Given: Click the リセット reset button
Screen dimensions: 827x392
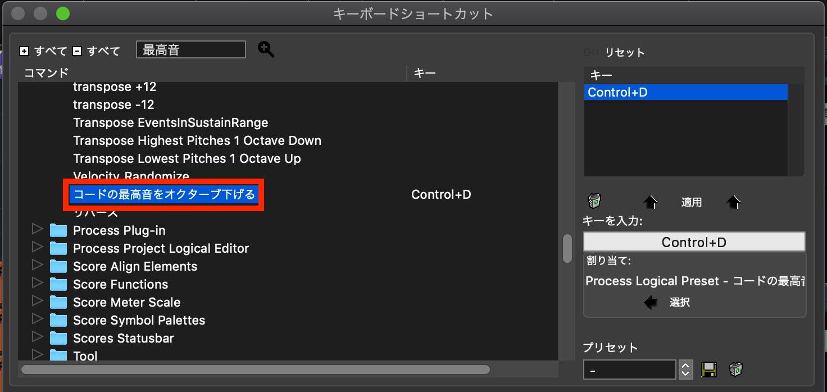Looking at the screenshot, I should click(625, 53).
